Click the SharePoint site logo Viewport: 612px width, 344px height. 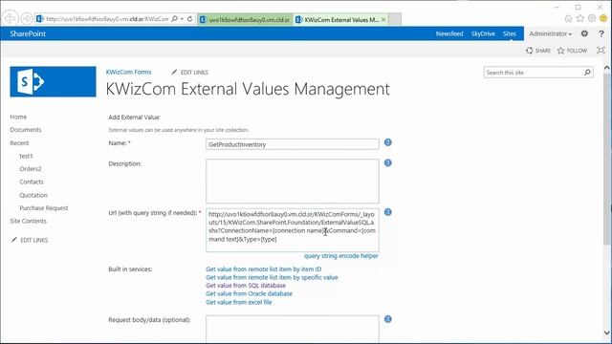pyautogui.click(x=54, y=81)
